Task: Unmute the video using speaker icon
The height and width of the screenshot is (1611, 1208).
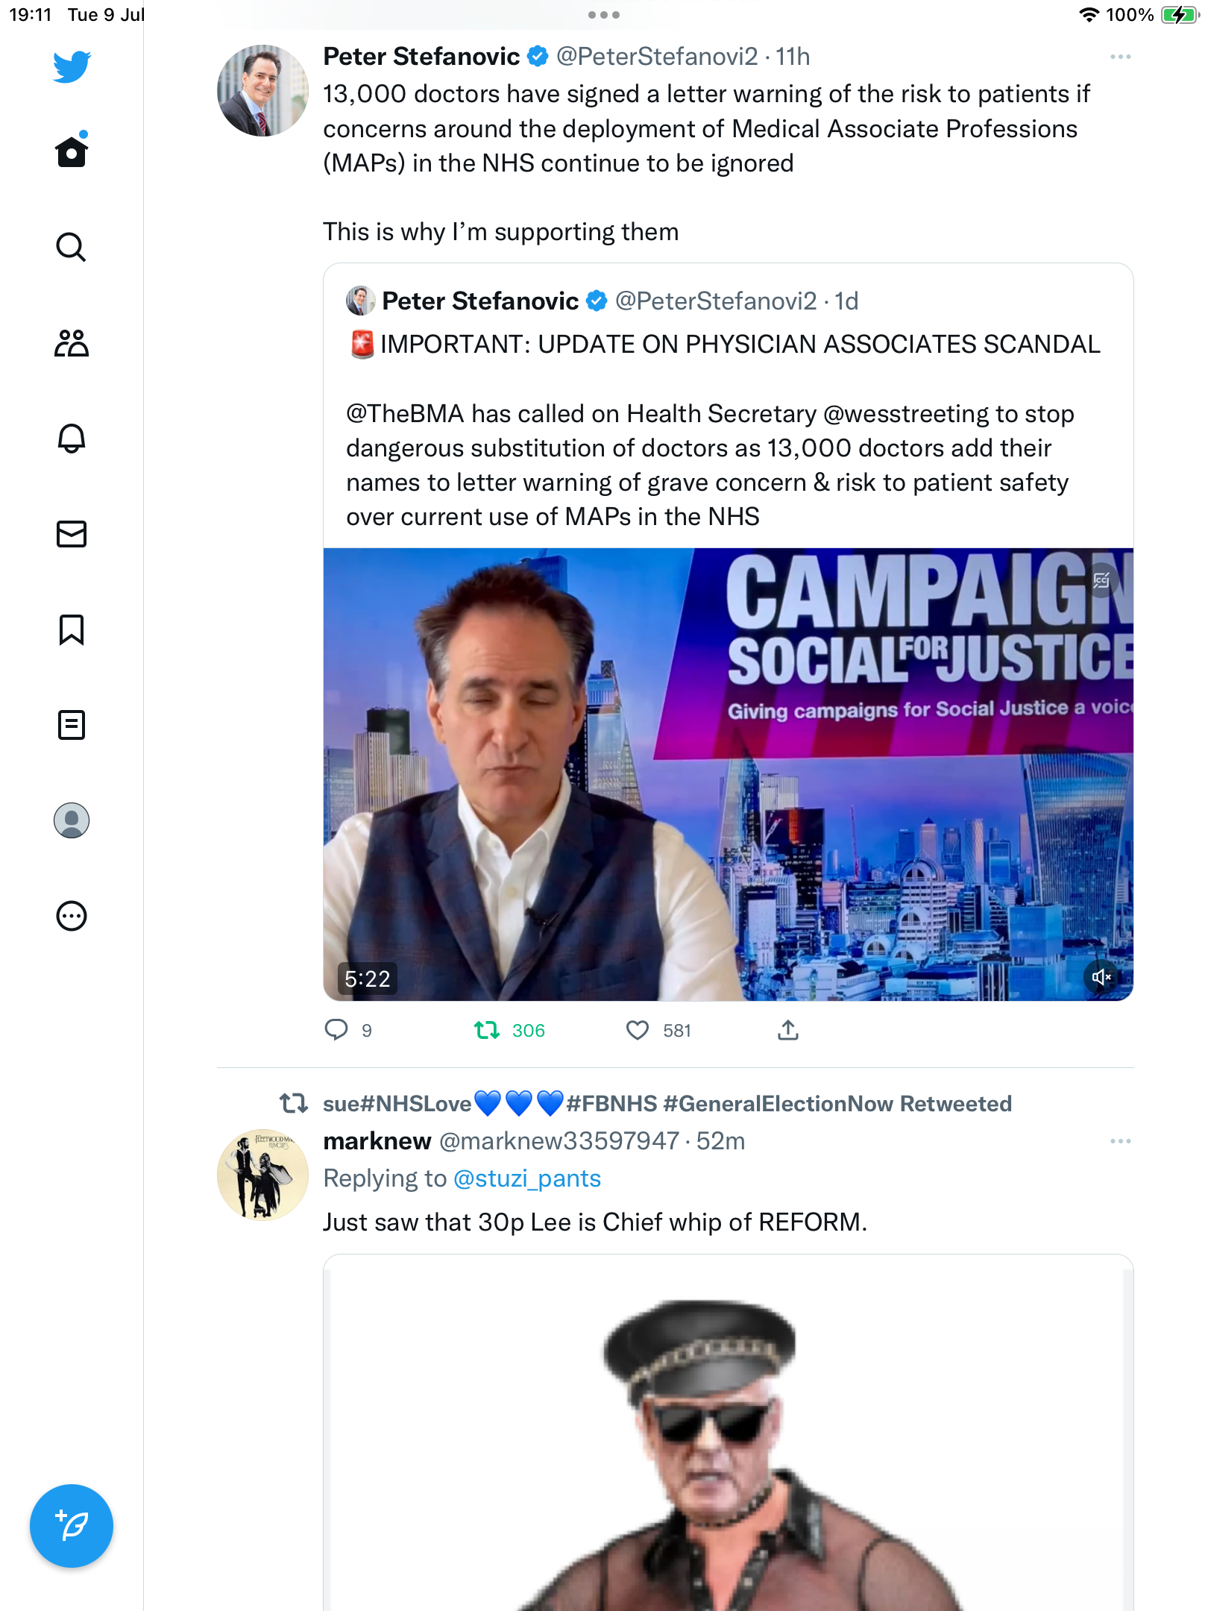Action: click(1101, 977)
